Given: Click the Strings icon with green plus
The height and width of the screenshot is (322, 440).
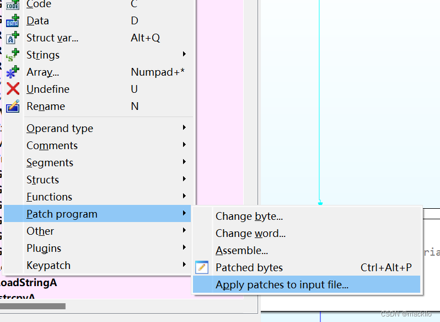Looking at the screenshot, I should point(13,55).
